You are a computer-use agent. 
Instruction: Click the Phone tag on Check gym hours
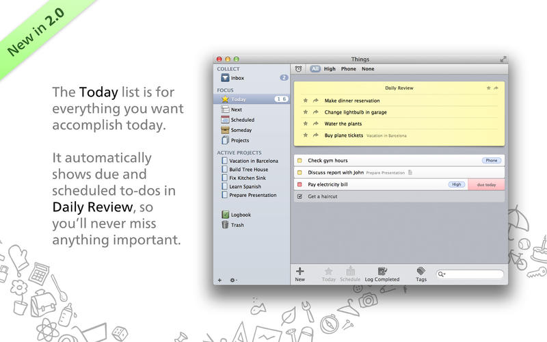tap(491, 161)
